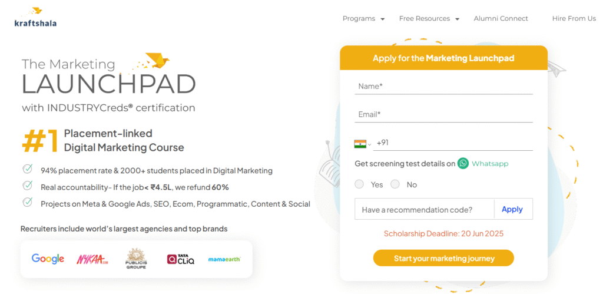Click the Publicis Groupe logo
Viewport: 603px width, 294px height.
[x=136, y=259]
